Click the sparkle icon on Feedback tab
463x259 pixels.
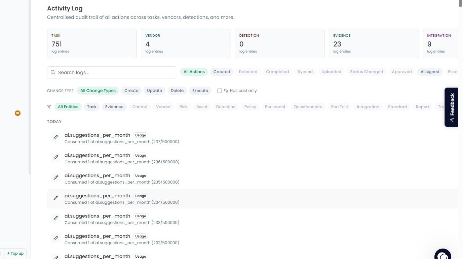[452, 120]
